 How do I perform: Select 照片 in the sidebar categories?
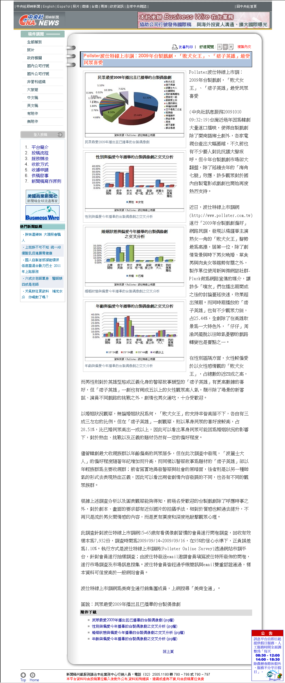[31, 50]
